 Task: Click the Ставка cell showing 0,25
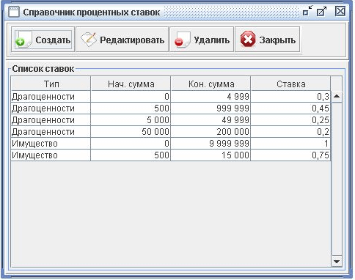coord(290,120)
